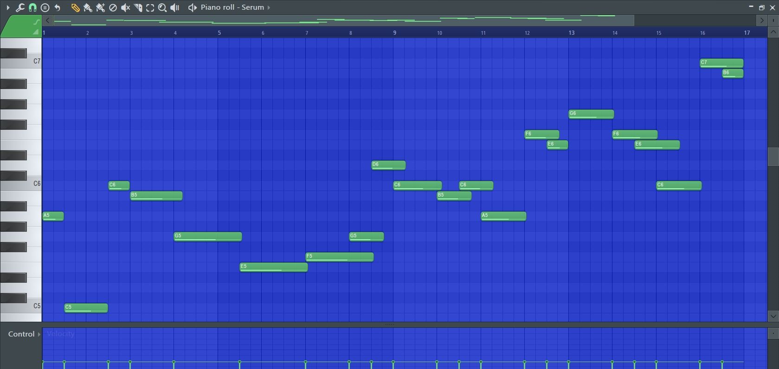Screen dimensions: 779x369
Task: Click the horizontal minimap overview bar
Action: tap(343, 20)
